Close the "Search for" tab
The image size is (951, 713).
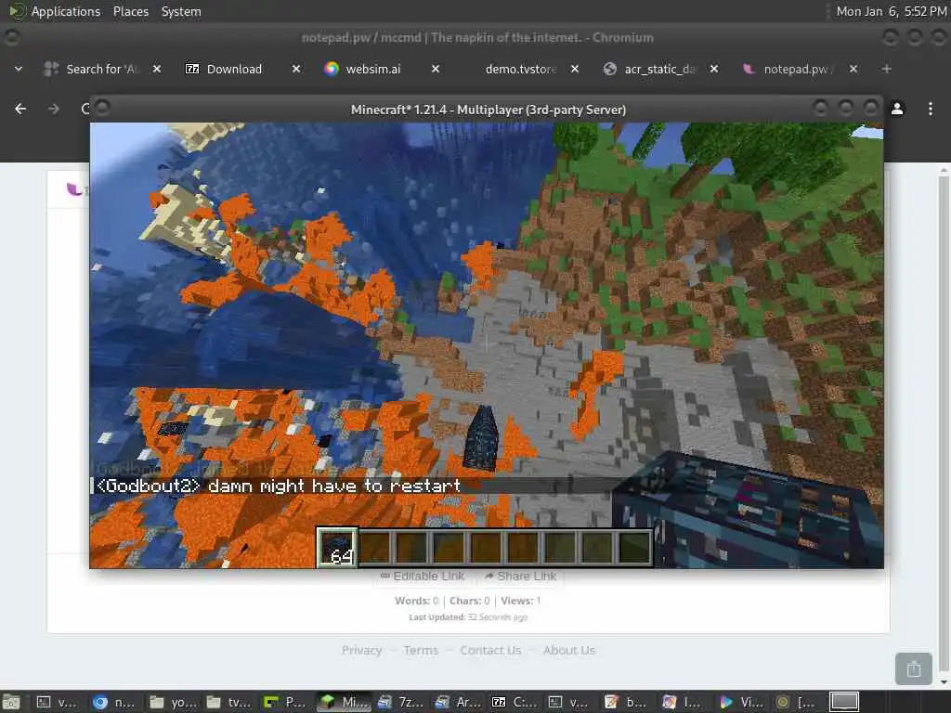click(156, 69)
